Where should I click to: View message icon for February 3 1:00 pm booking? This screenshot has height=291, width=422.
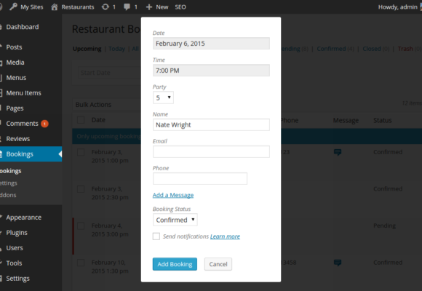(338, 152)
